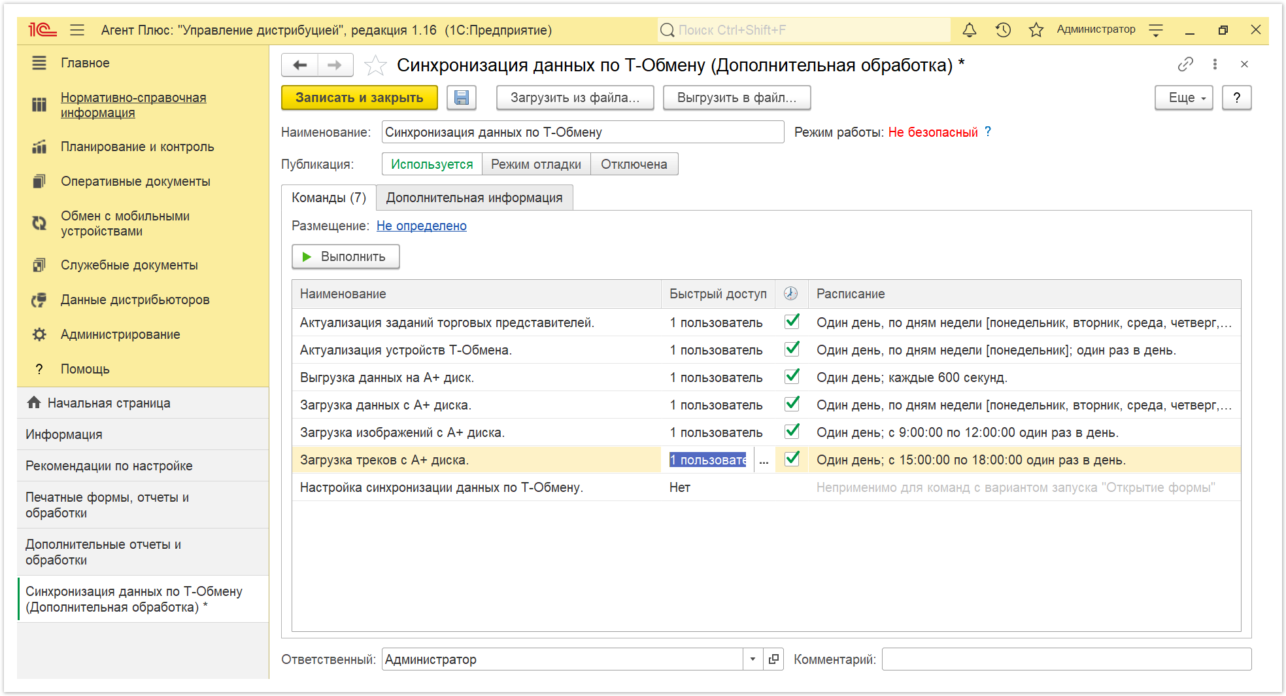Save with the floppy disk icon

[462, 97]
